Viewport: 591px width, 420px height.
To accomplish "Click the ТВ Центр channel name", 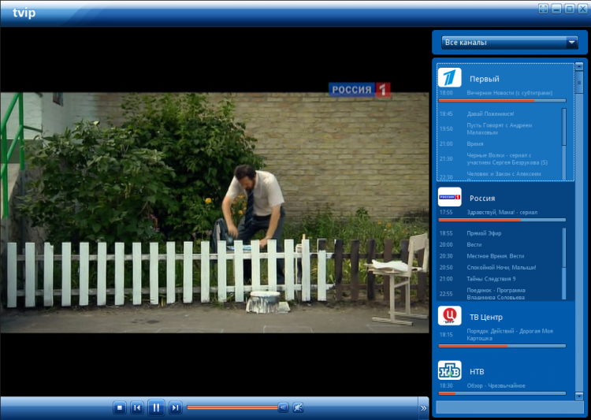I will click(x=486, y=317).
